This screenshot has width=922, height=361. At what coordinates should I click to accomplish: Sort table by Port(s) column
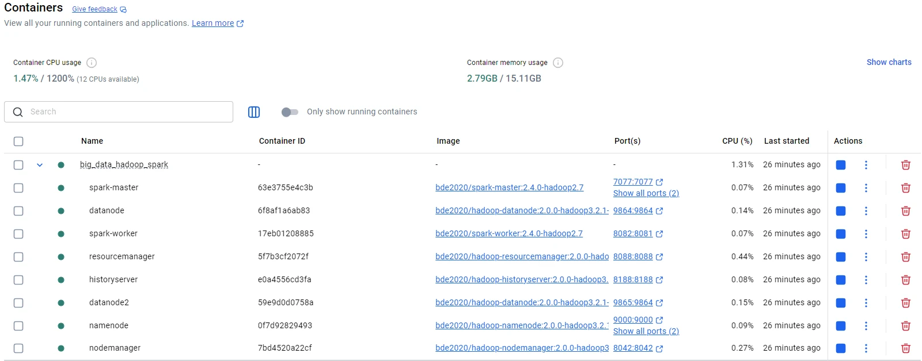627,141
